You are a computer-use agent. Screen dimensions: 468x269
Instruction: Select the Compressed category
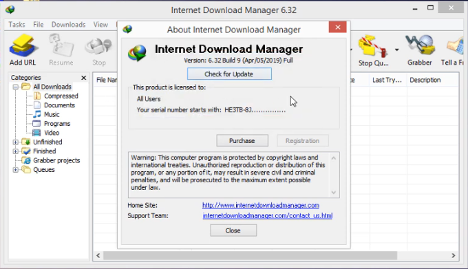(x=61, y=96)
